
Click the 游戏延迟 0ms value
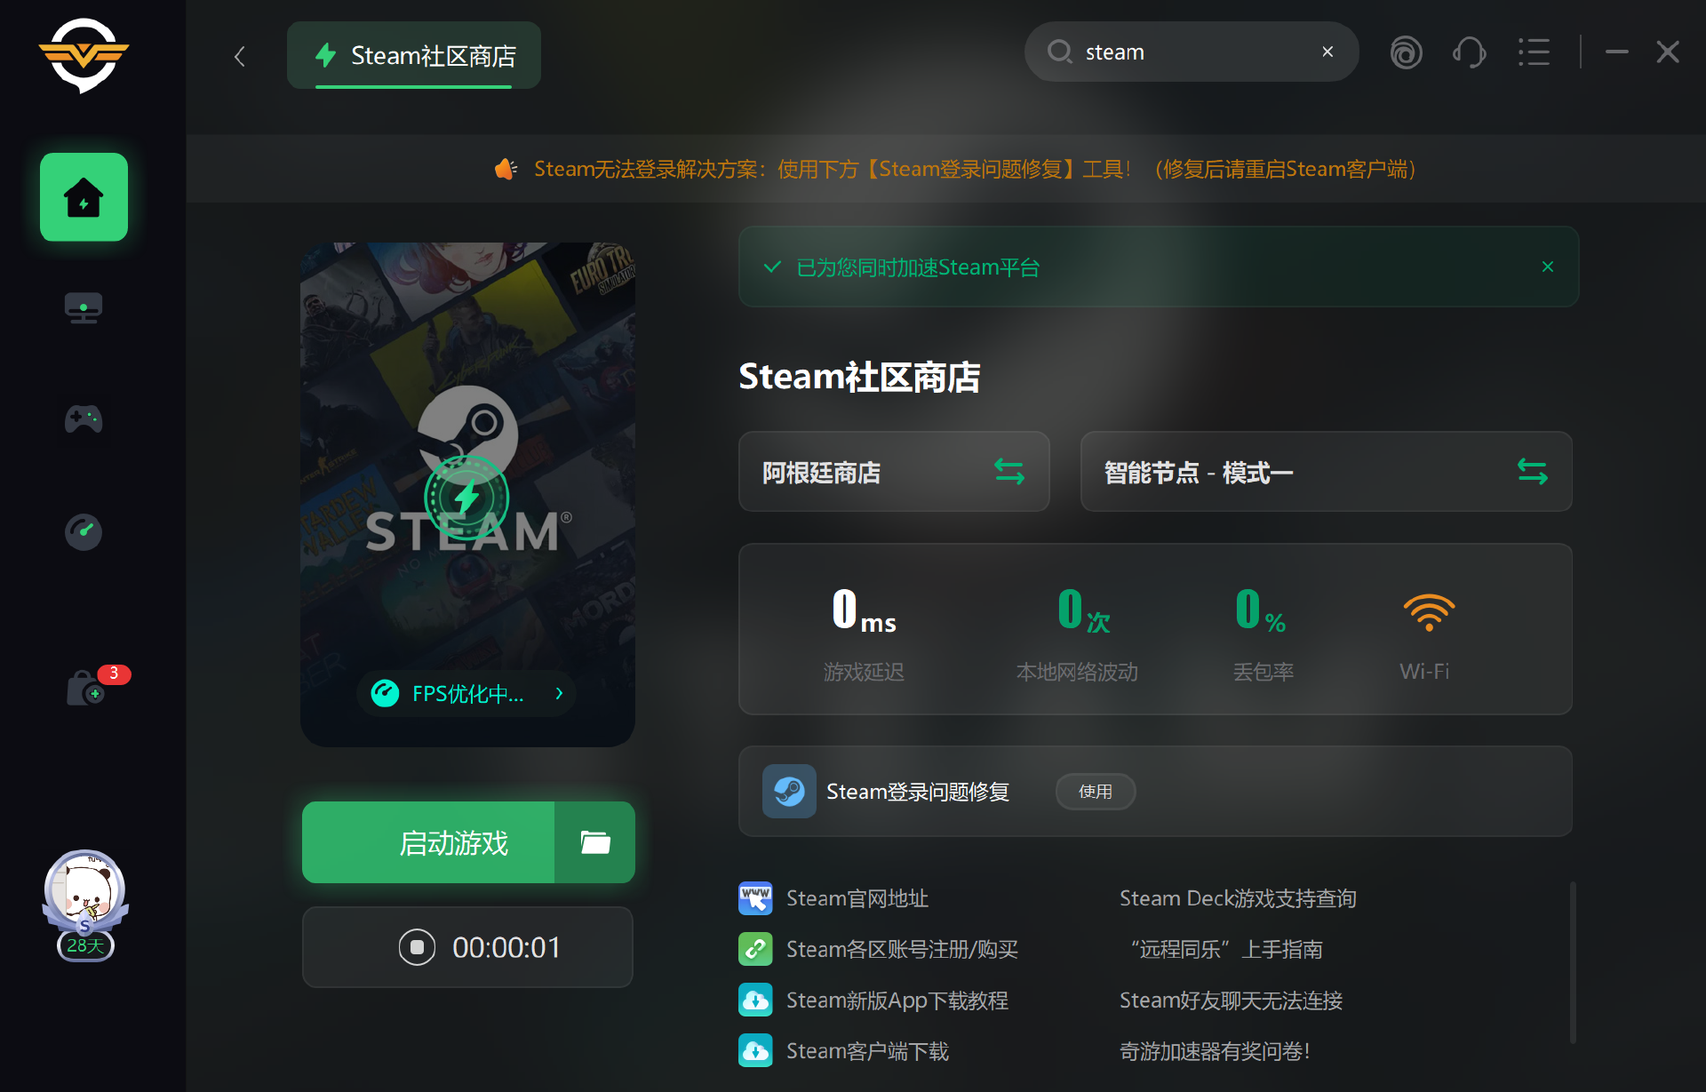pyautogui.click(x=864, y=610)
